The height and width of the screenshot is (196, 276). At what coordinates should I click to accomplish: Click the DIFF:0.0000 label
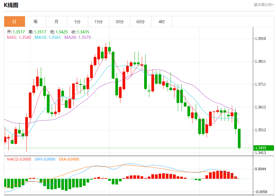[45, 159]
